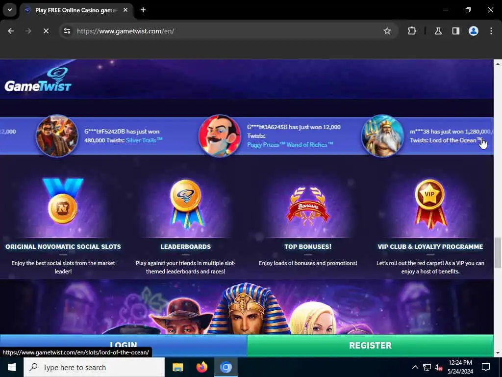This screenshot has height=377, width=502.
Task: Expand the tab search dropdown arrow
Action: click(10, 10)
